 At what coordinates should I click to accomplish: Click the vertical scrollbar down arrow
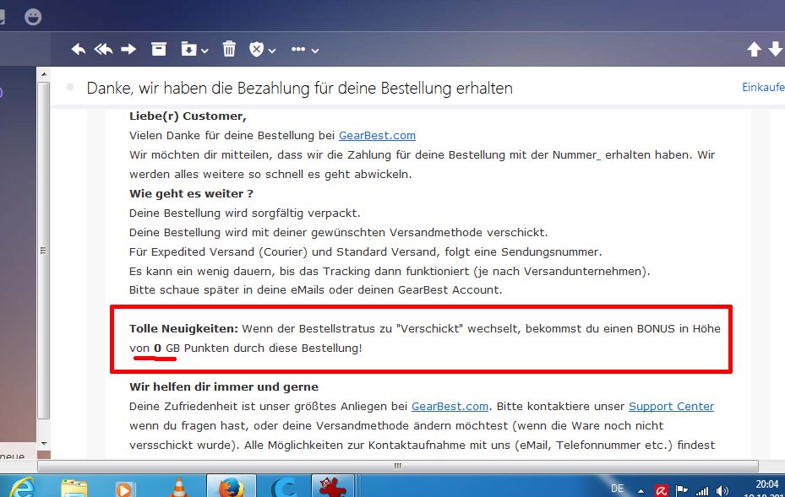(x=44, y=443)
